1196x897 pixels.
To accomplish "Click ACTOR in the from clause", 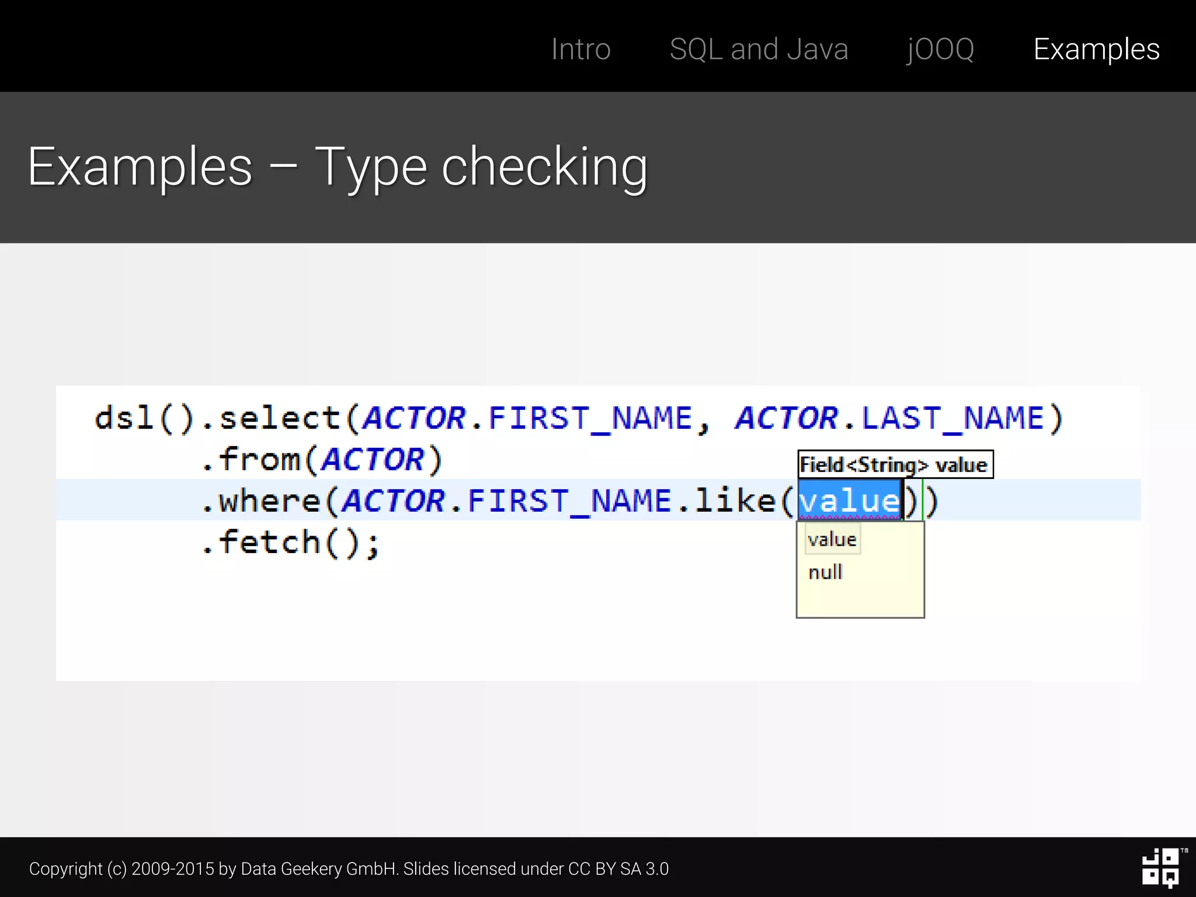I will [x=373, y=460].
